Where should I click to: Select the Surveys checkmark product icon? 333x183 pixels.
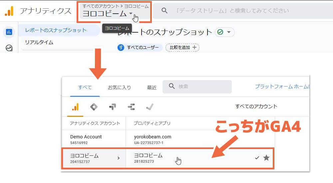click(x=150, y=107)
